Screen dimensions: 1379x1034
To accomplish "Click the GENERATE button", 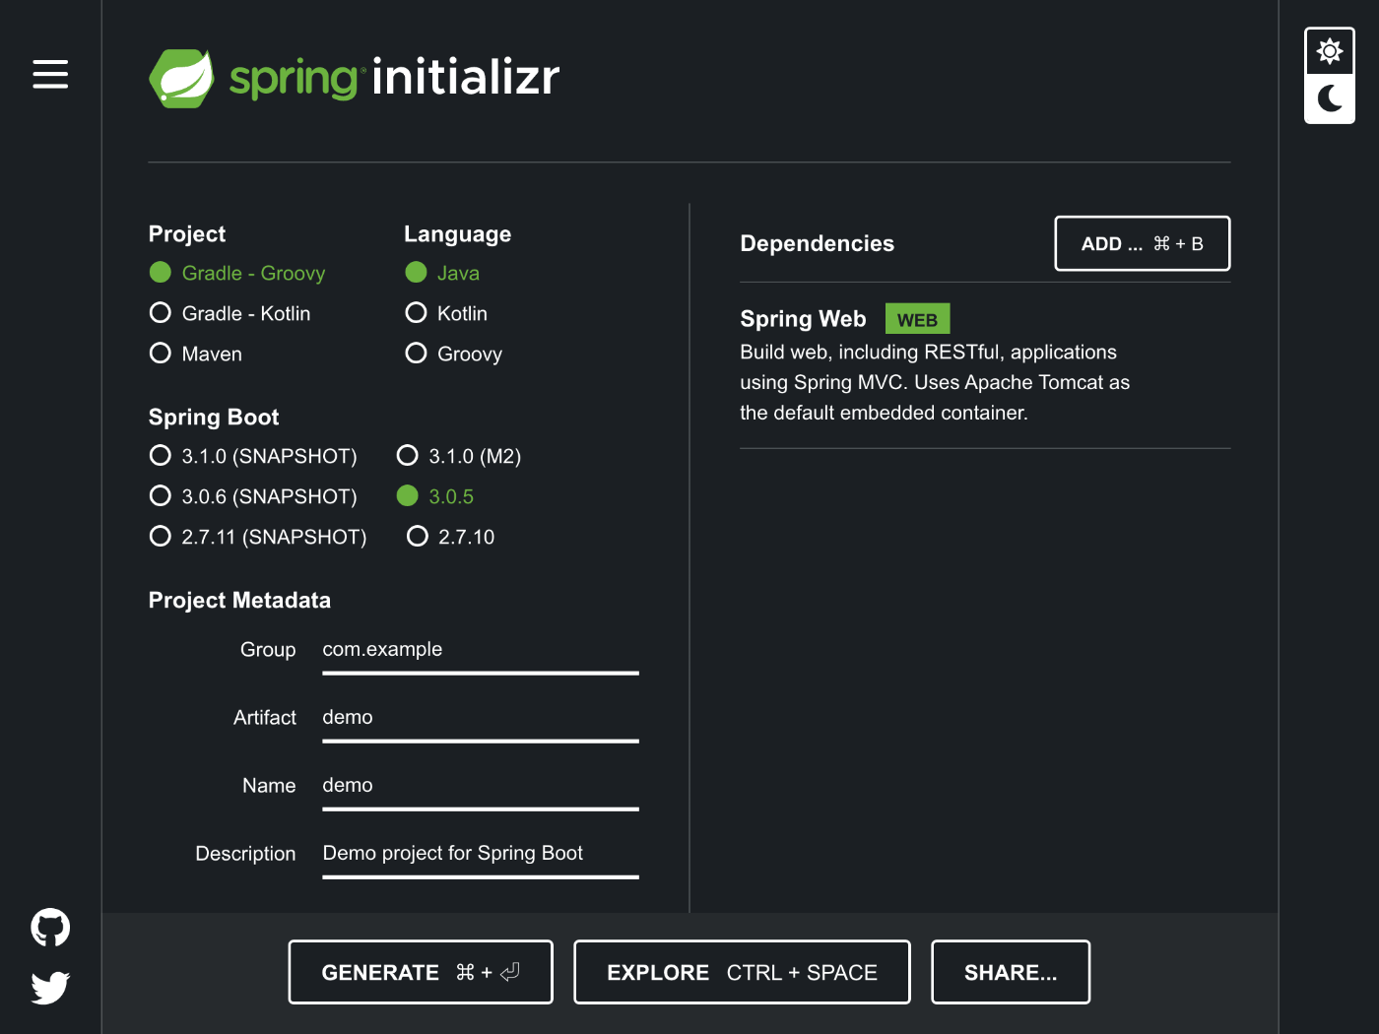I will [x=421, y=972].
